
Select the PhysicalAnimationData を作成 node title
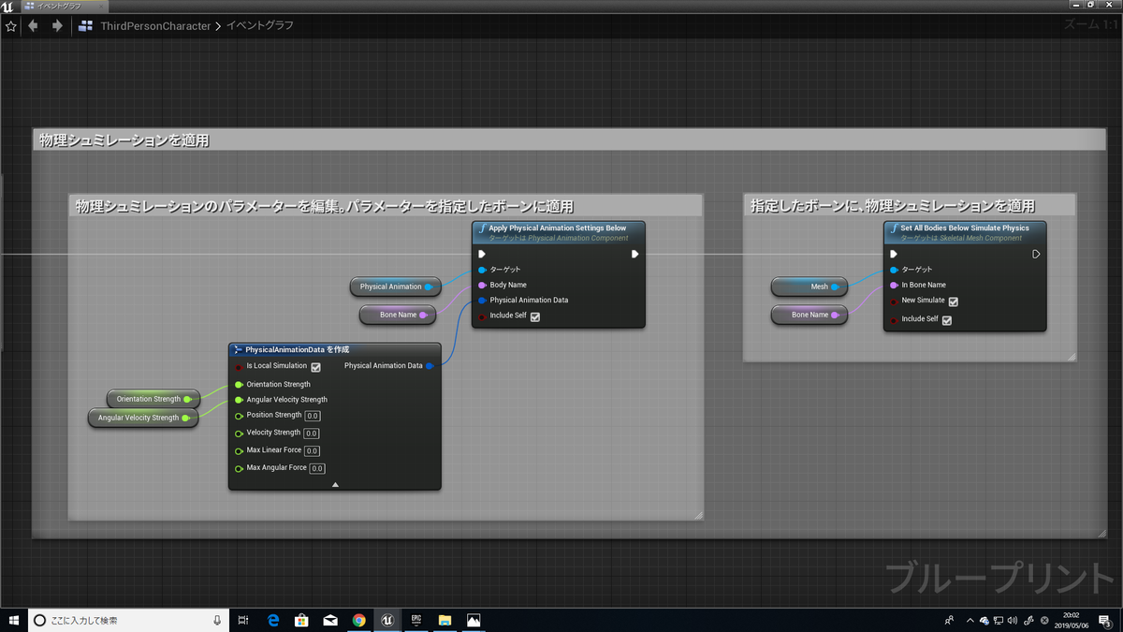(297, 349)
